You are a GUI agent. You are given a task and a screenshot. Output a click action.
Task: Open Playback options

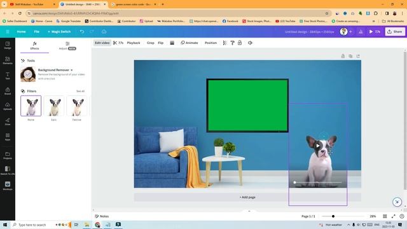[x=134, y=43]
